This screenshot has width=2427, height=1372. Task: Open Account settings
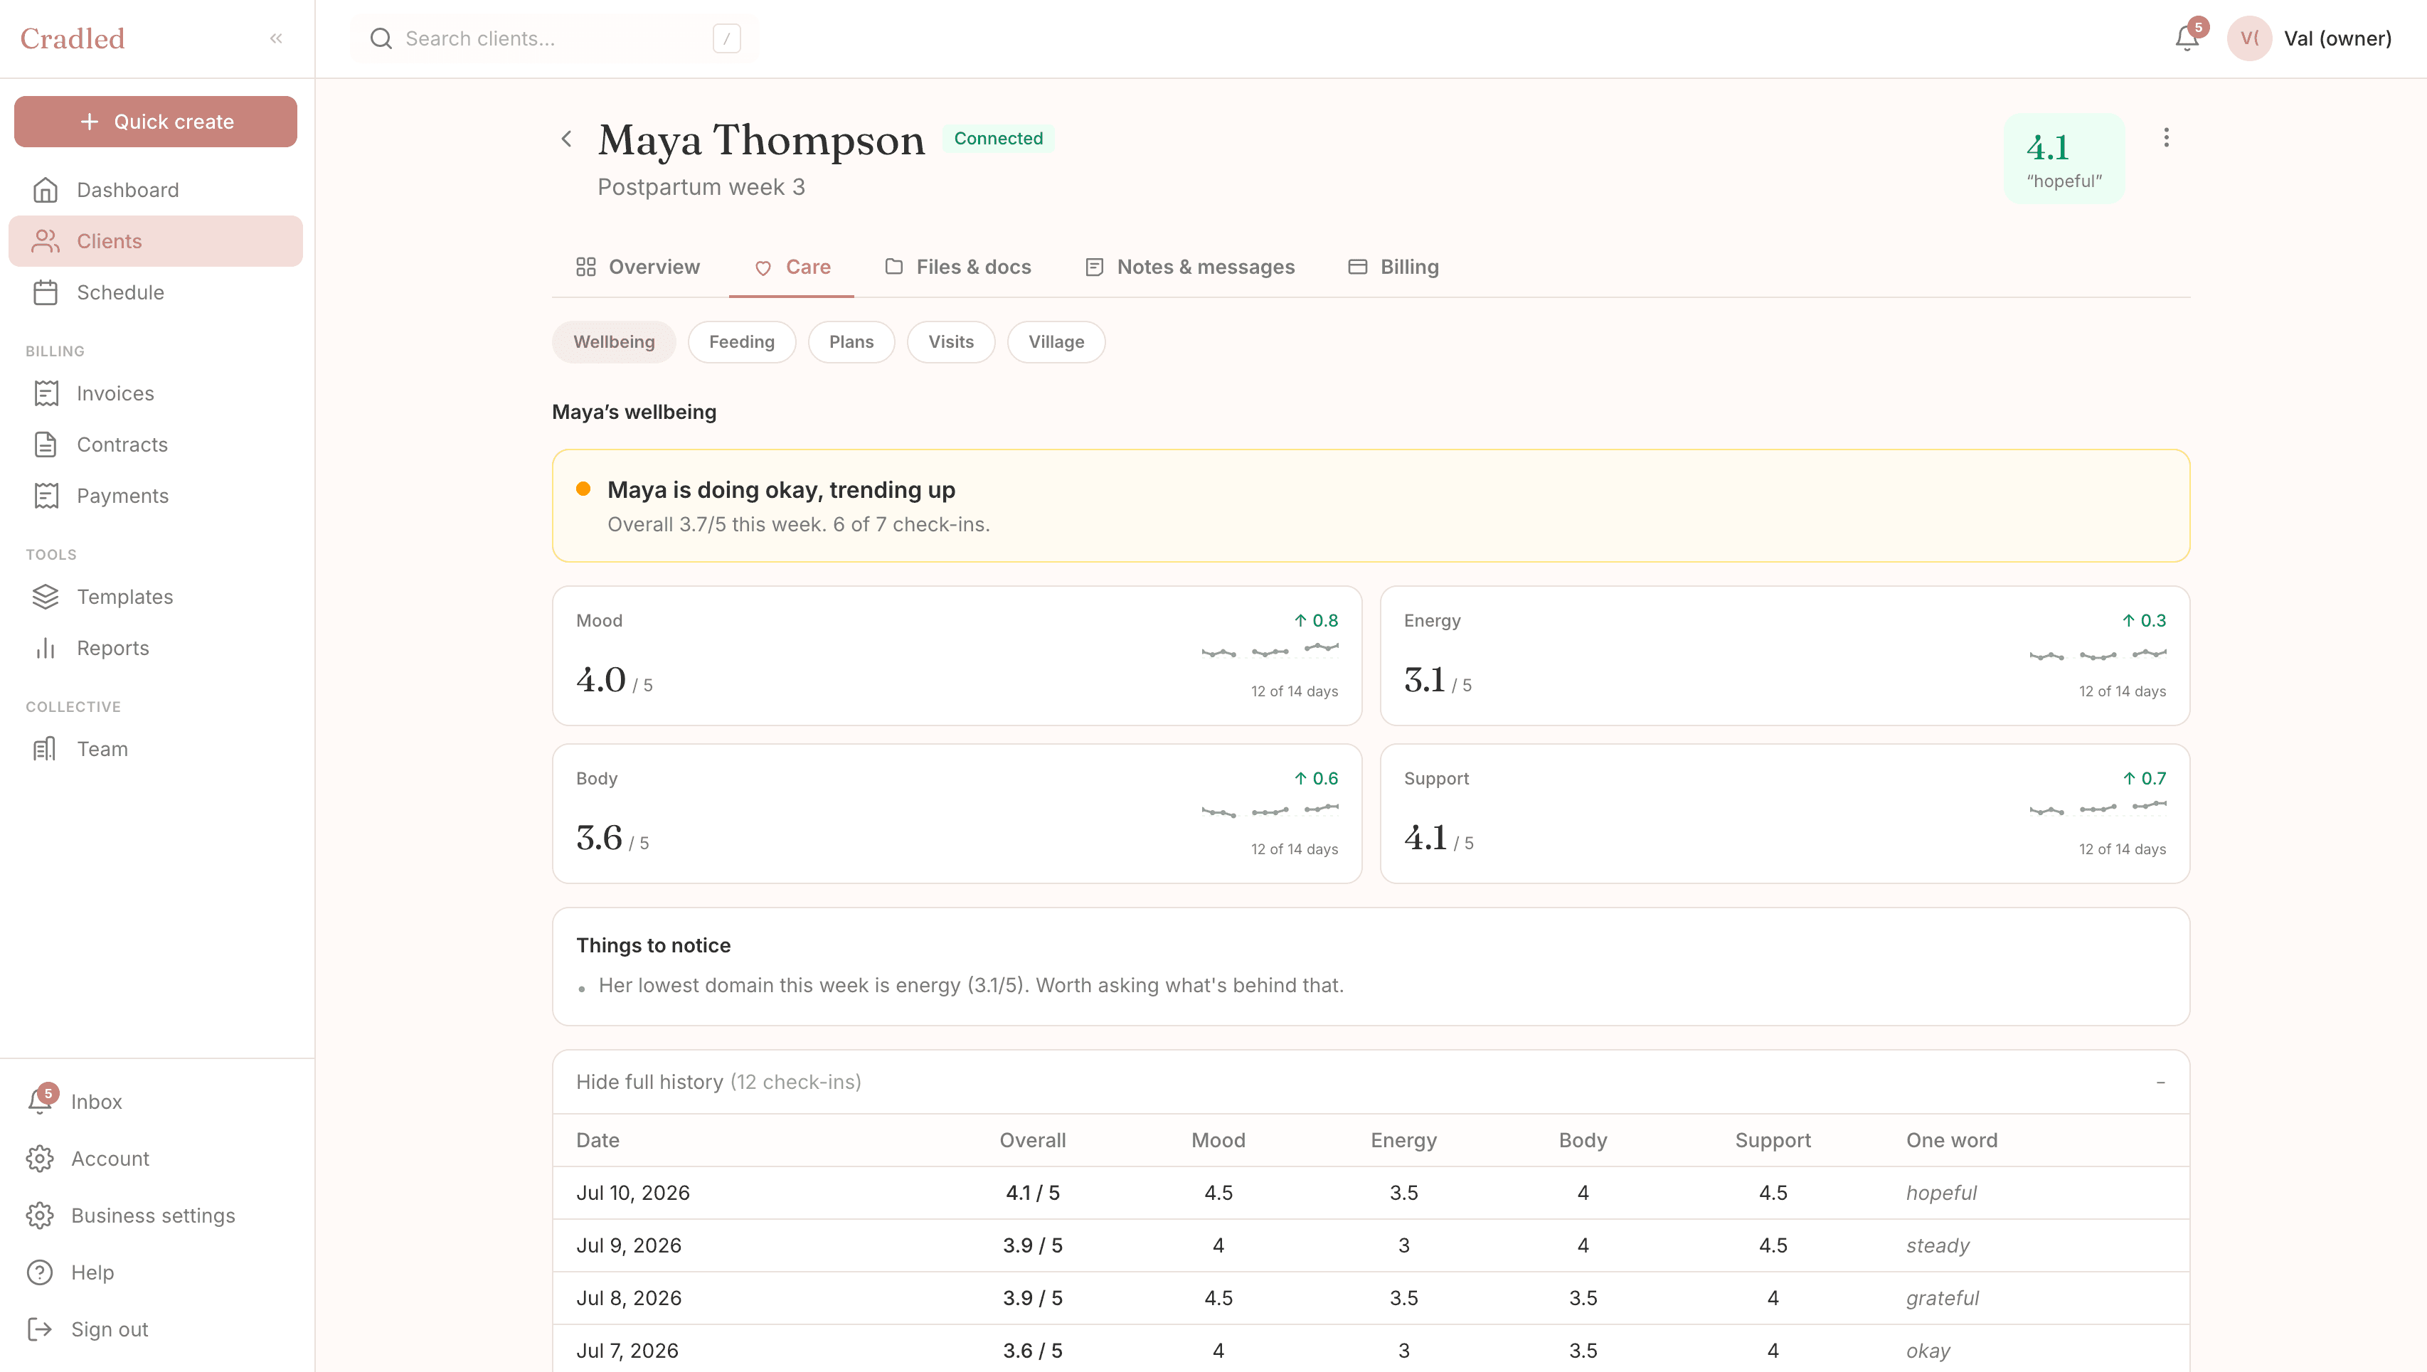(156, 1159)
